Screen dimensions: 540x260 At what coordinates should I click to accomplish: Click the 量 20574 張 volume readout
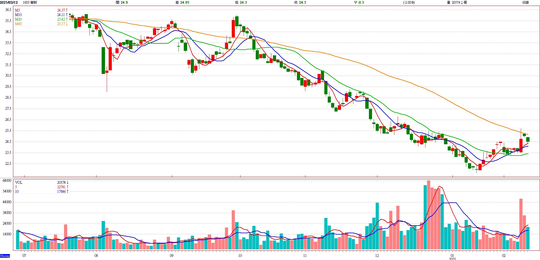[457, 3]
